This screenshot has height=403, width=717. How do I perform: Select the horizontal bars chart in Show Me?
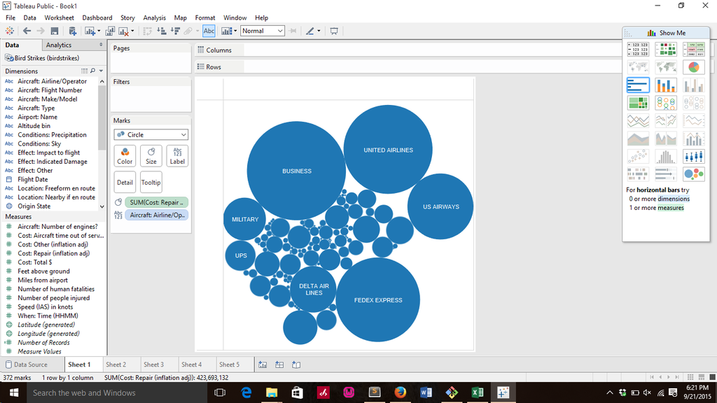tap(638, 85)
